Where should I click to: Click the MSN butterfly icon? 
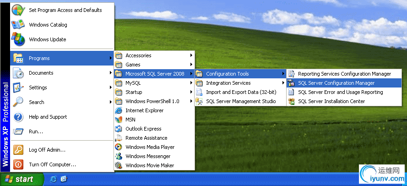click(119, 120)
